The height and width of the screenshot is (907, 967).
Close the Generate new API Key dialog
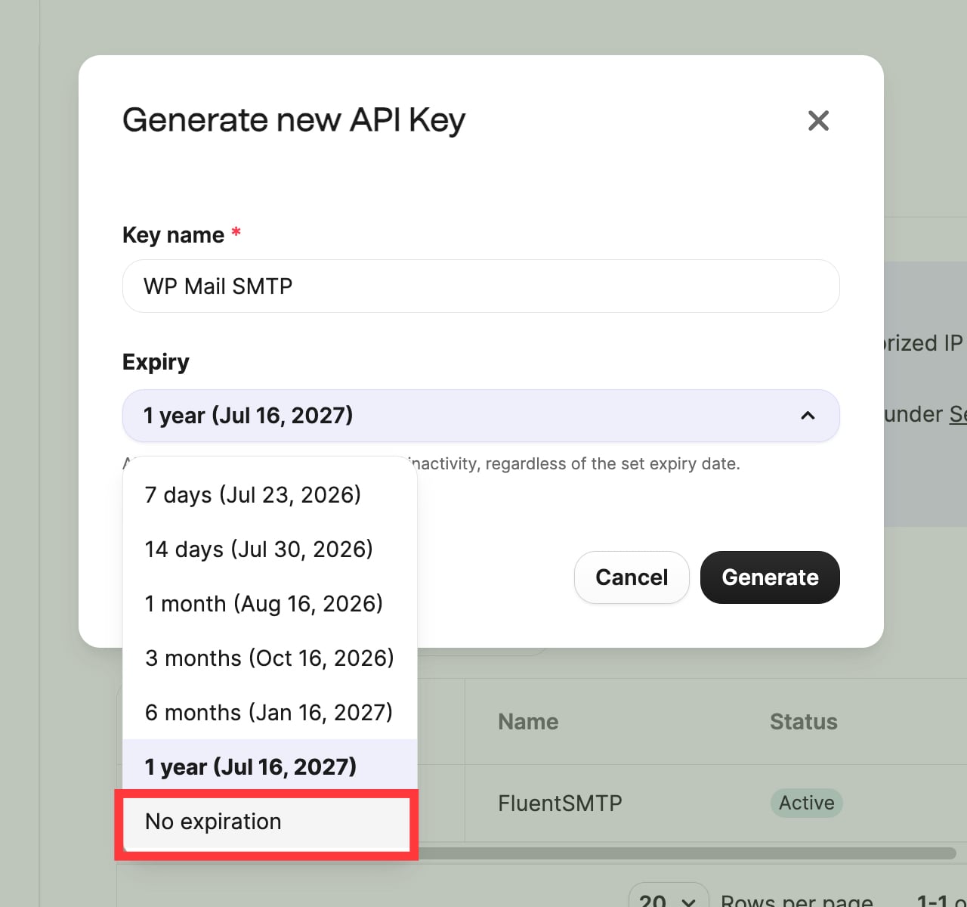coord(818,120)
